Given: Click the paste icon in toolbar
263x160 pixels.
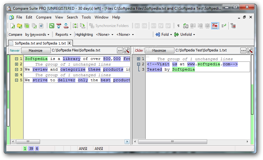Looking at the screenshot, I should (x=168, y=26).
